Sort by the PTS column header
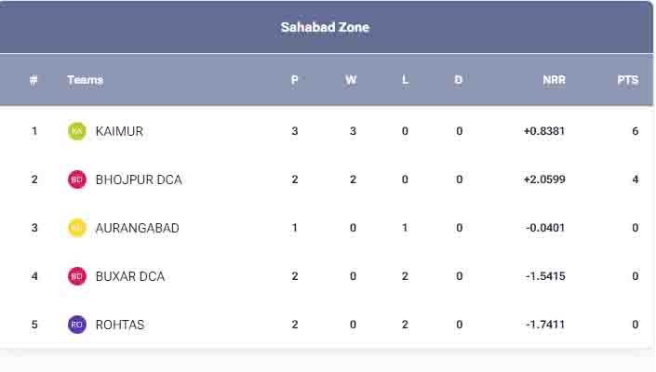Image resolution: width=656 pixels, height=372 pixels. pyautogui.click(x=627, y=80)
